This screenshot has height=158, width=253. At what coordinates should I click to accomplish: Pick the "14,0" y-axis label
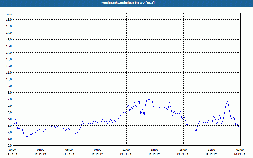click(9, 52)
